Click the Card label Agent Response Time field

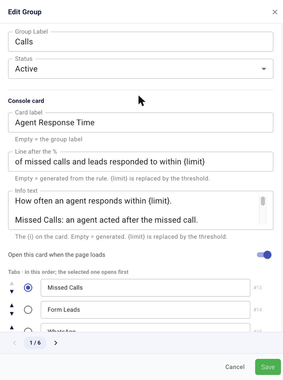click(x=141, y=123)
